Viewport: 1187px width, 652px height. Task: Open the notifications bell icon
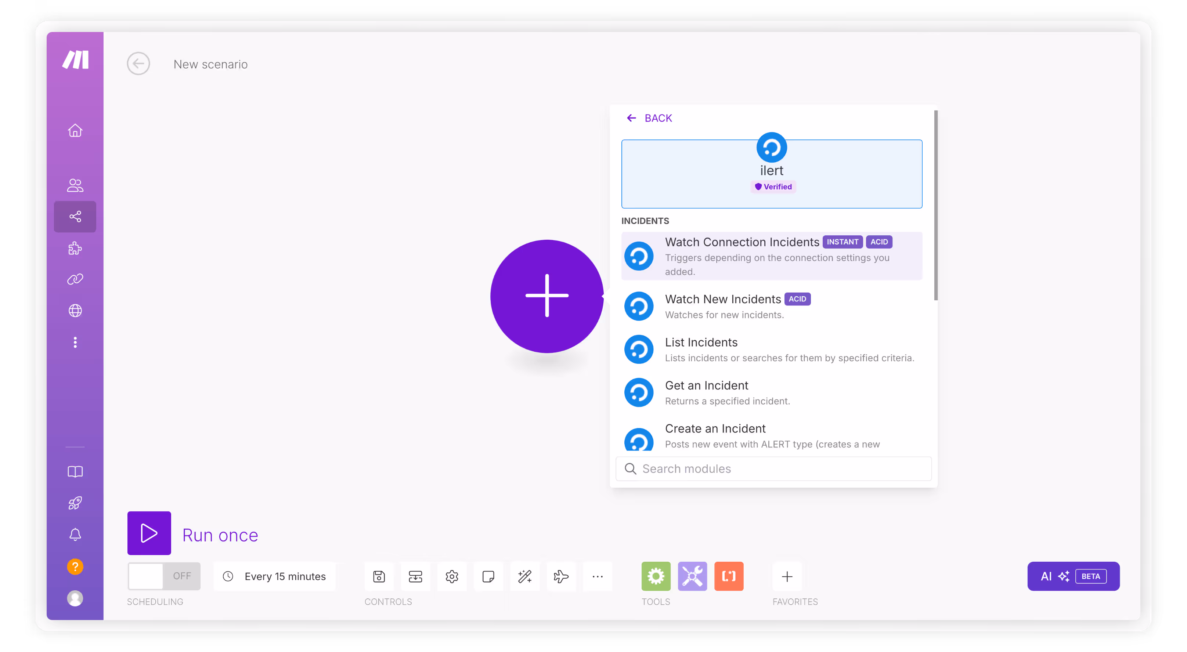click(x=75, y=535)
